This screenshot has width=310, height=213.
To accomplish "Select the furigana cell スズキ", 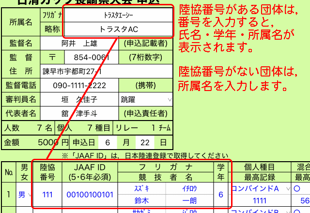I will (142, 188).
